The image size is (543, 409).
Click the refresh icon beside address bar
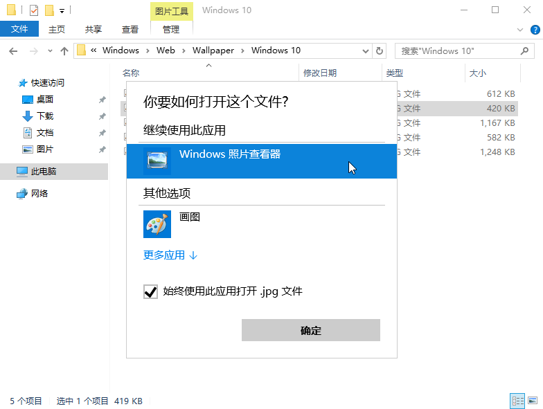coord(379,51)
